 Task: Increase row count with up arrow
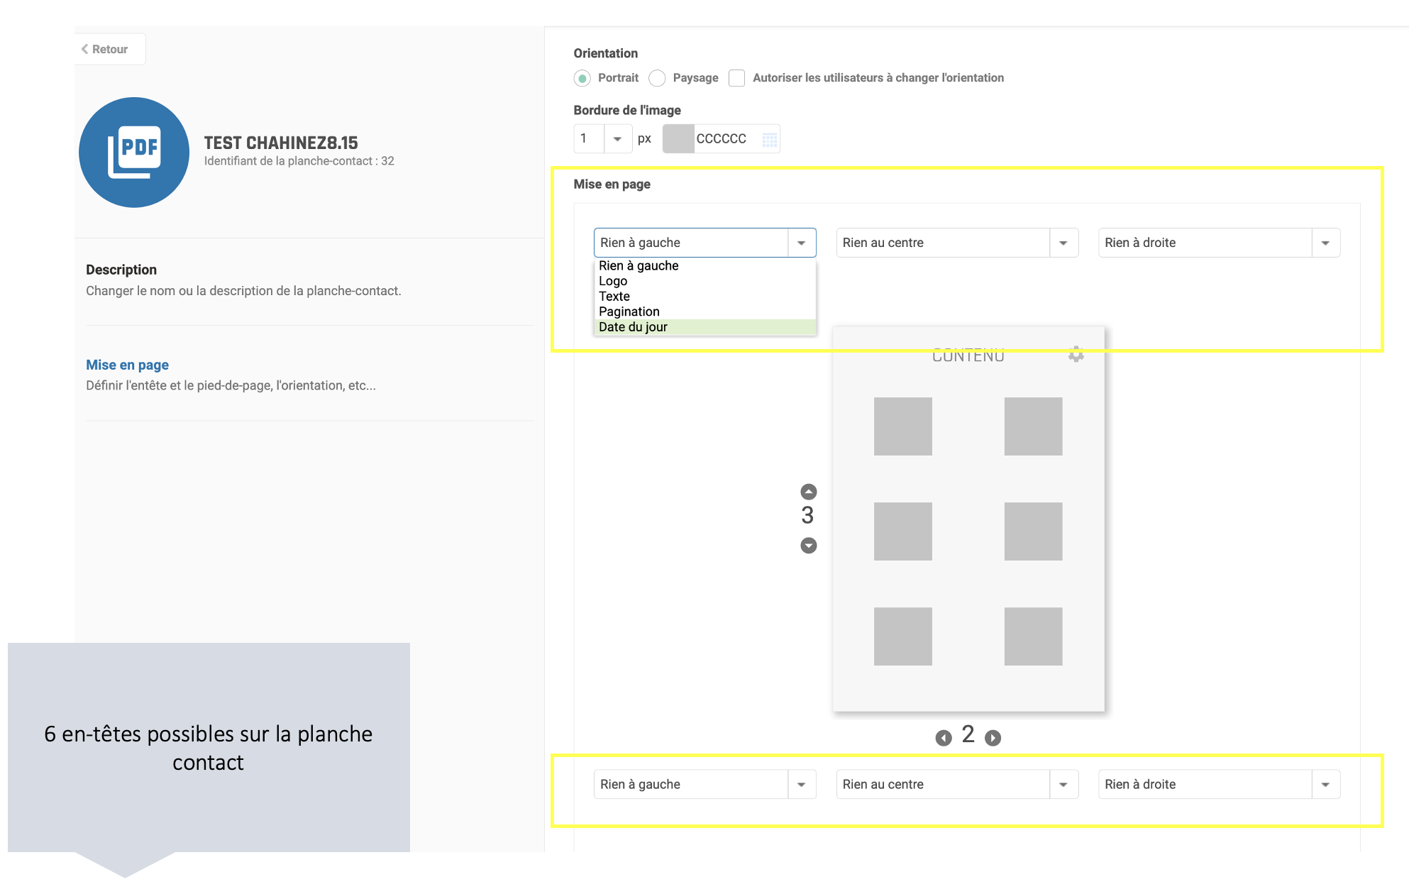click(x=808, y=492)
